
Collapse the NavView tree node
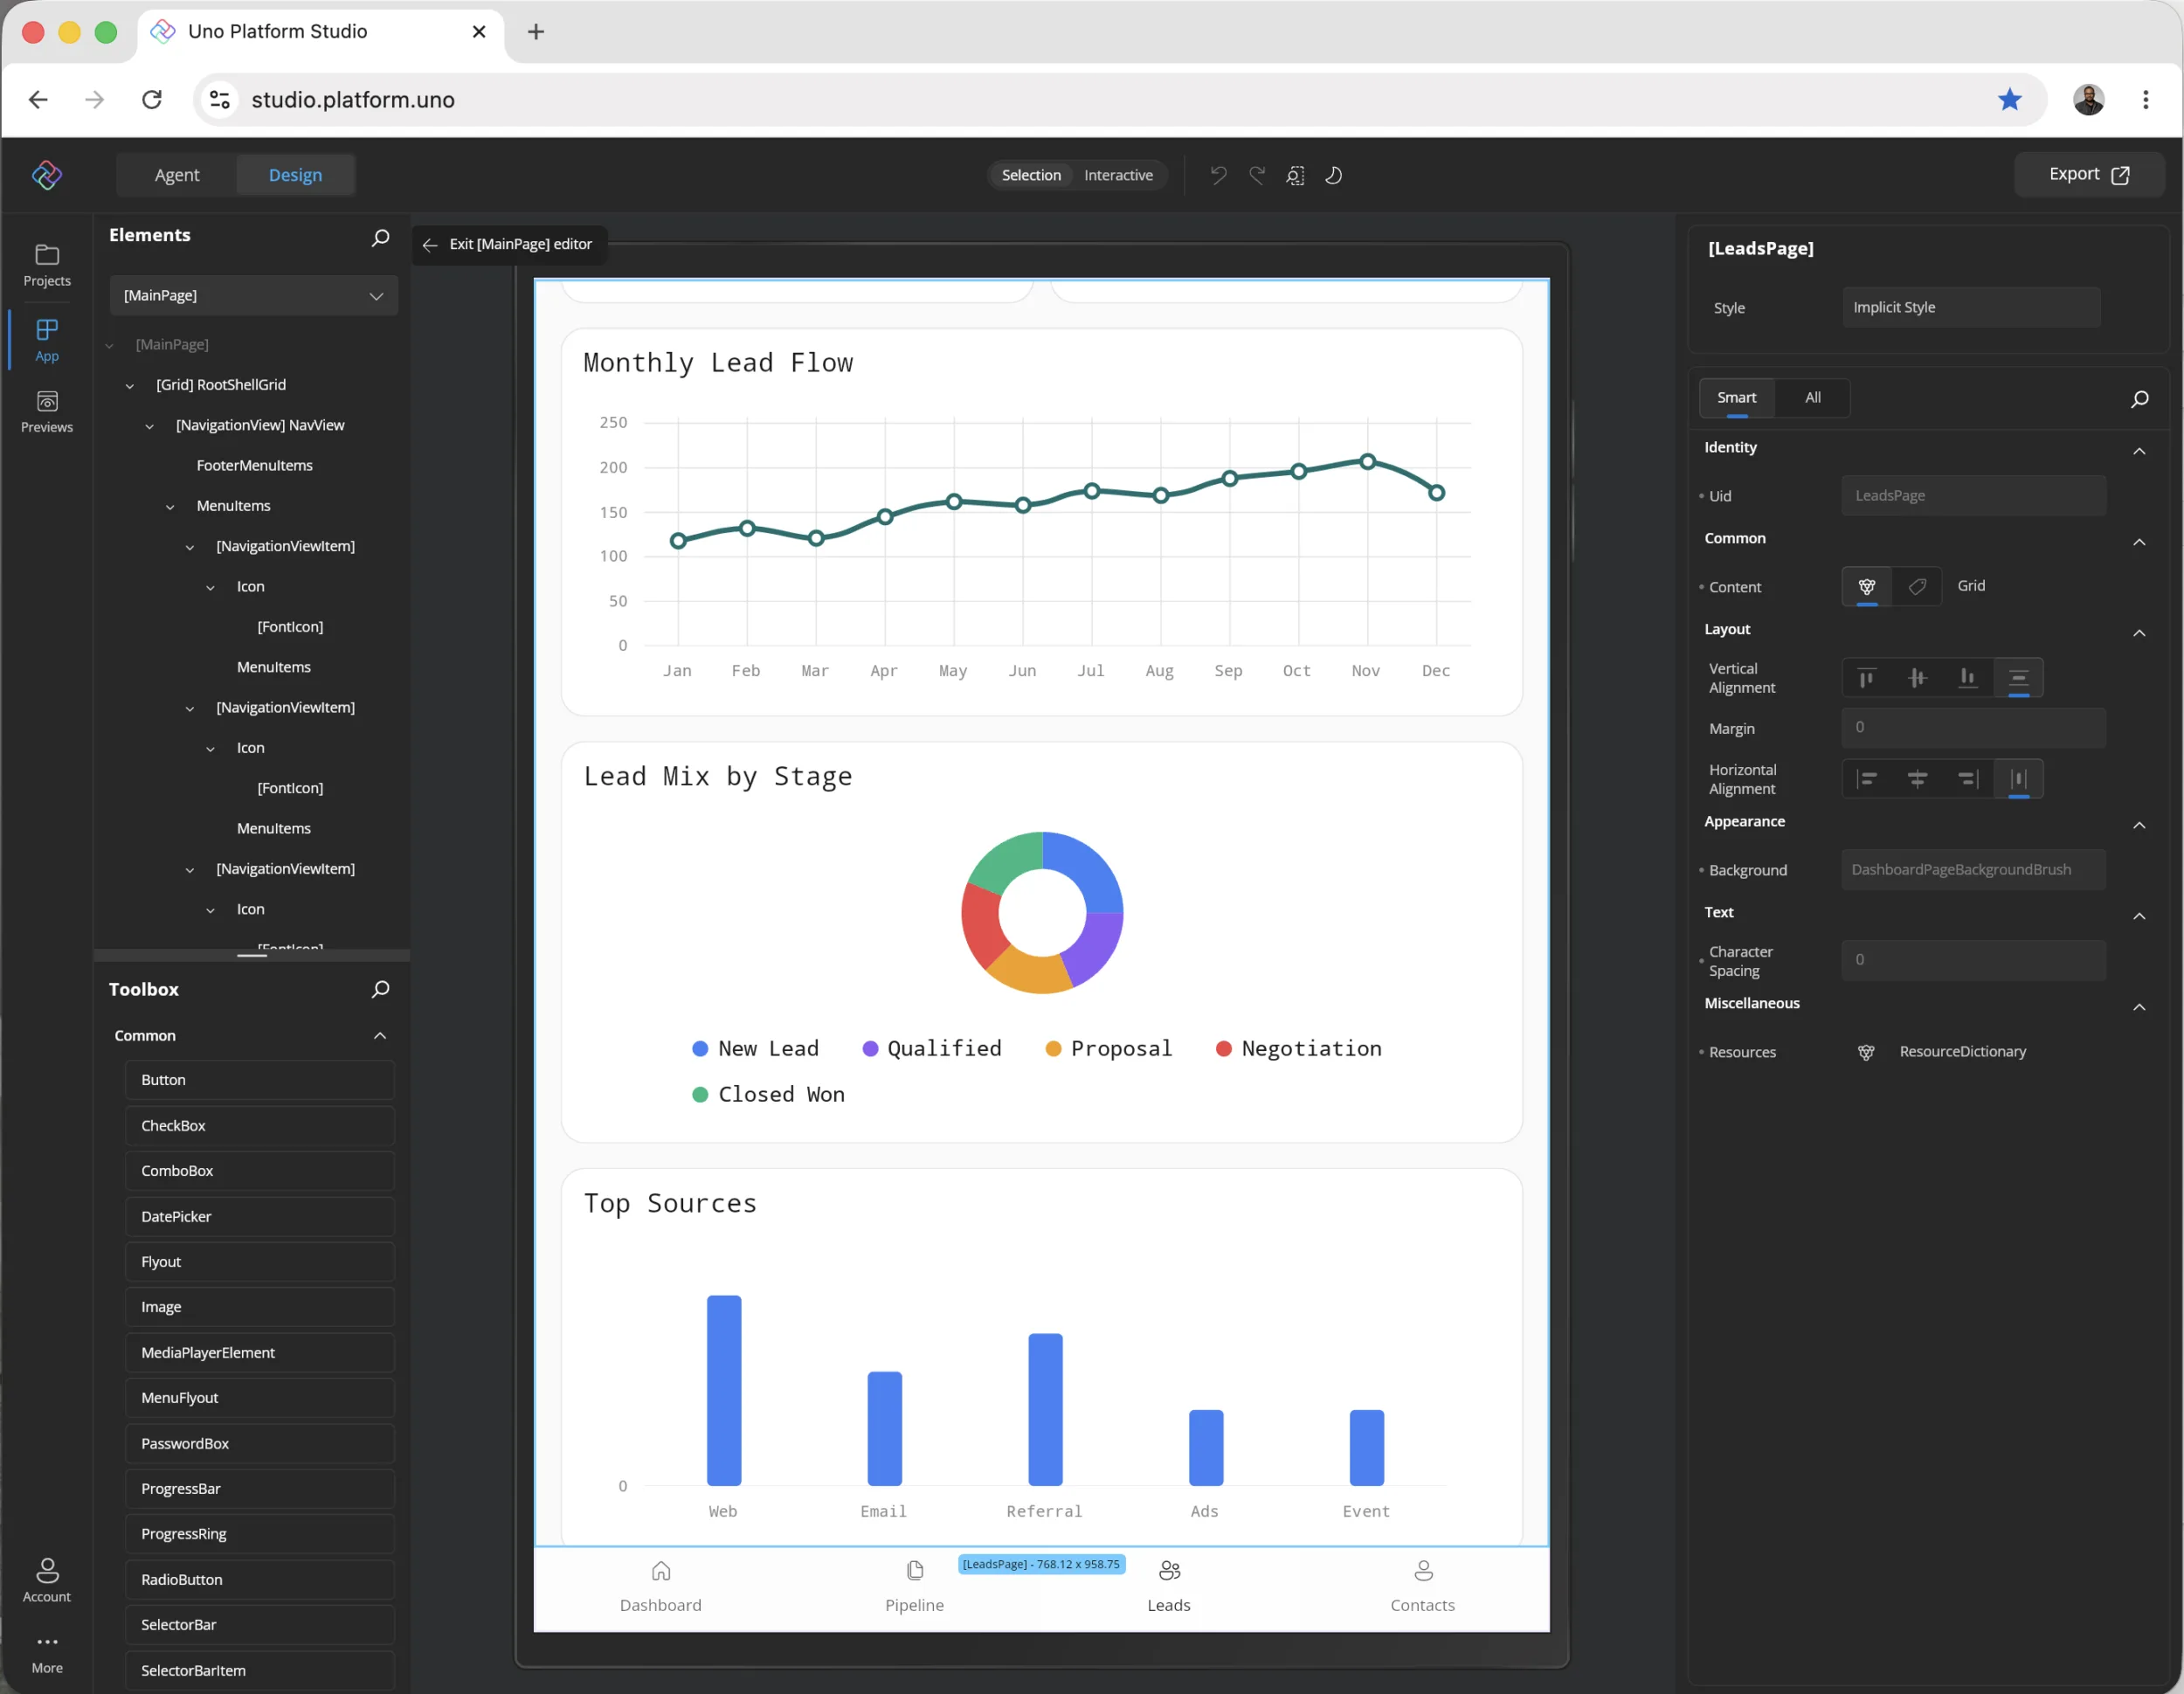pos(149,427)
